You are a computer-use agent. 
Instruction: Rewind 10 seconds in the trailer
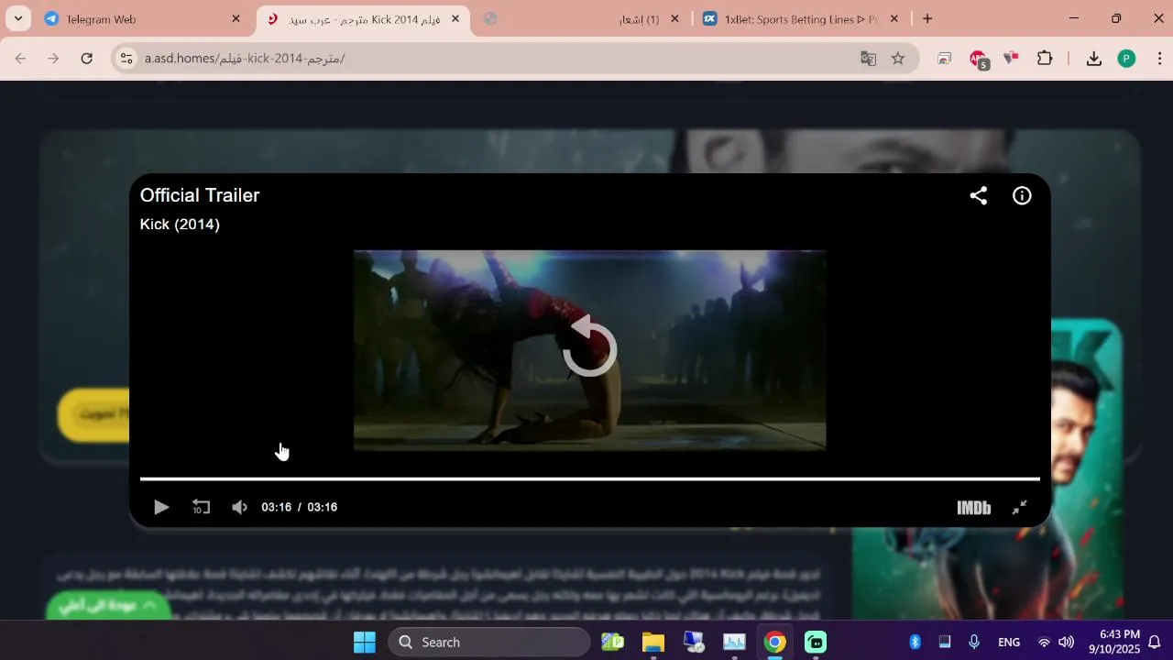click(202, 507)
